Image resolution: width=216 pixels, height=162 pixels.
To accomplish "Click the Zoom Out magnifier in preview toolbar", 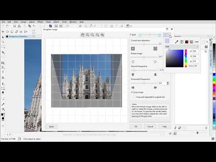I will click(x=92, y=35).
